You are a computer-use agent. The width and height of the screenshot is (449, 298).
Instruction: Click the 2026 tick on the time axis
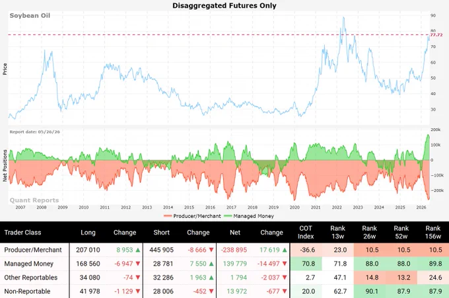421,207
